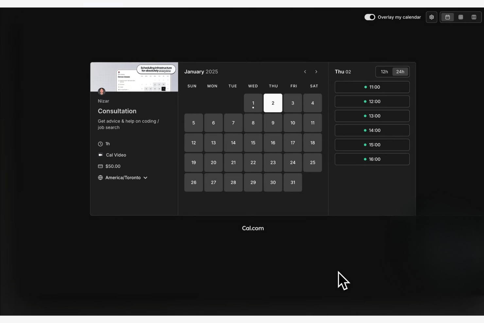Select January 10 on calendar
The width and height of the screenshot is (484, 323).
coord(293,123)
